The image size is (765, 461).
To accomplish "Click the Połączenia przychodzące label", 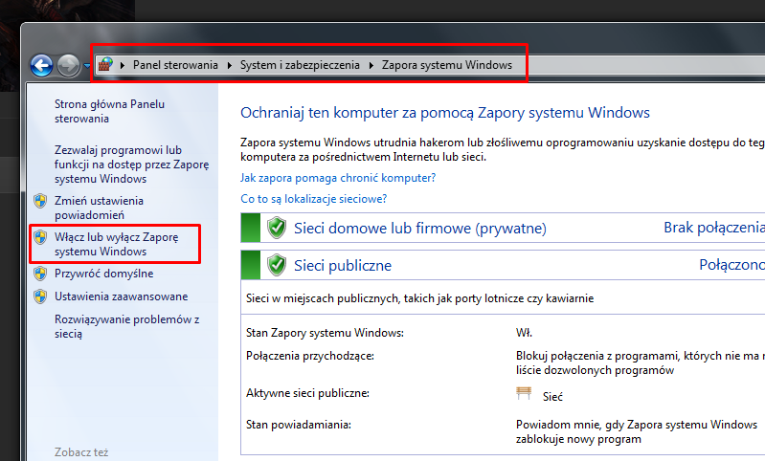I will tap(310, 356).
